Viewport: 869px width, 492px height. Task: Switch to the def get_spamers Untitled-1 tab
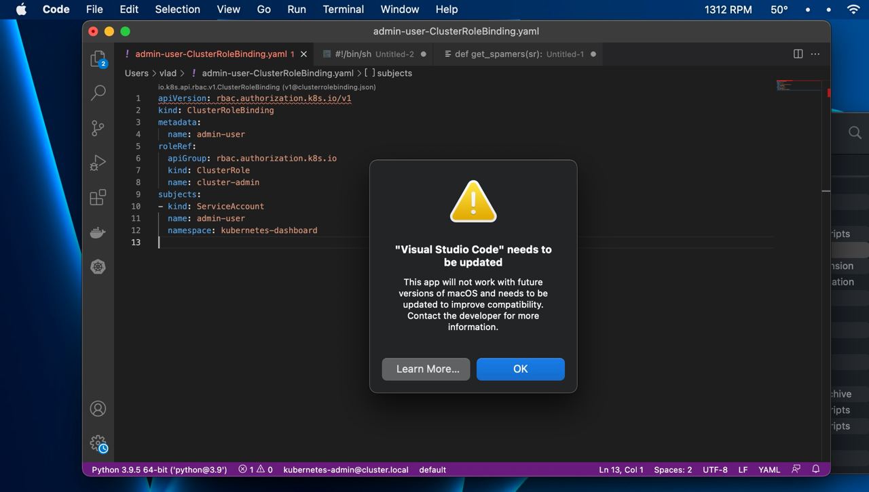(x=519, y=54)
